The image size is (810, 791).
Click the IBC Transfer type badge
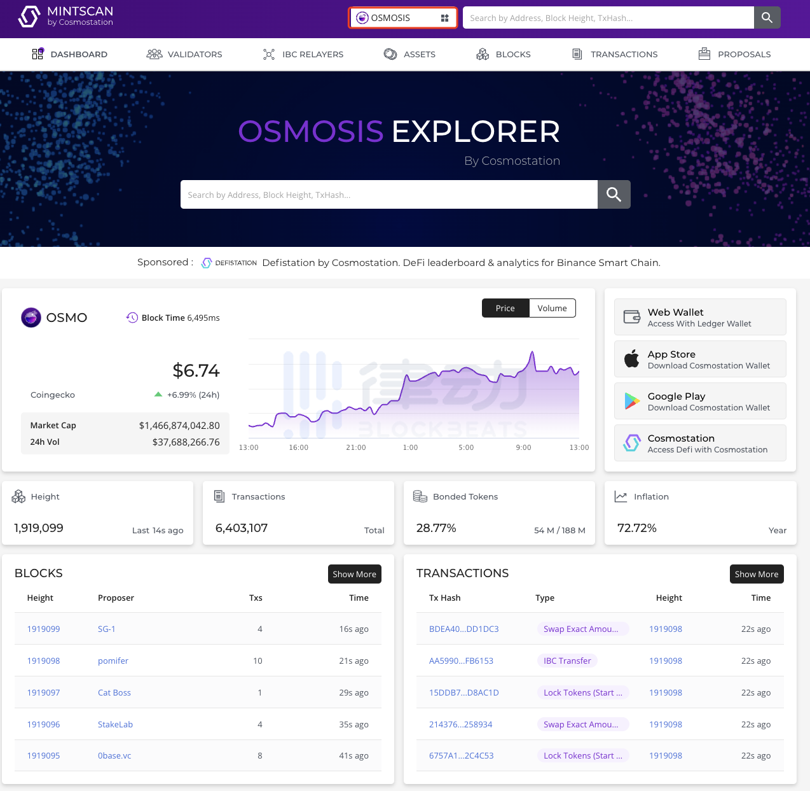click(x=567, y=661)
